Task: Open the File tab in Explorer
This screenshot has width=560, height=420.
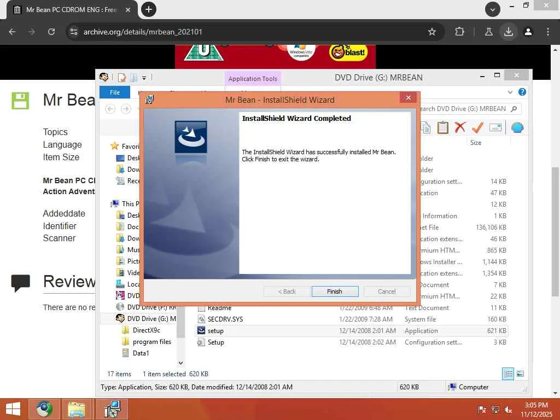Action: [115, 92]
